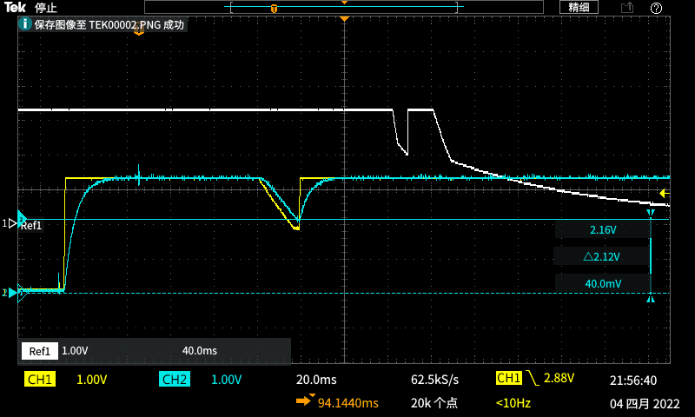Screen dimensions: 695x417
Task: Select the Ref1 badge in bottom panel
Action: point(40,351)
